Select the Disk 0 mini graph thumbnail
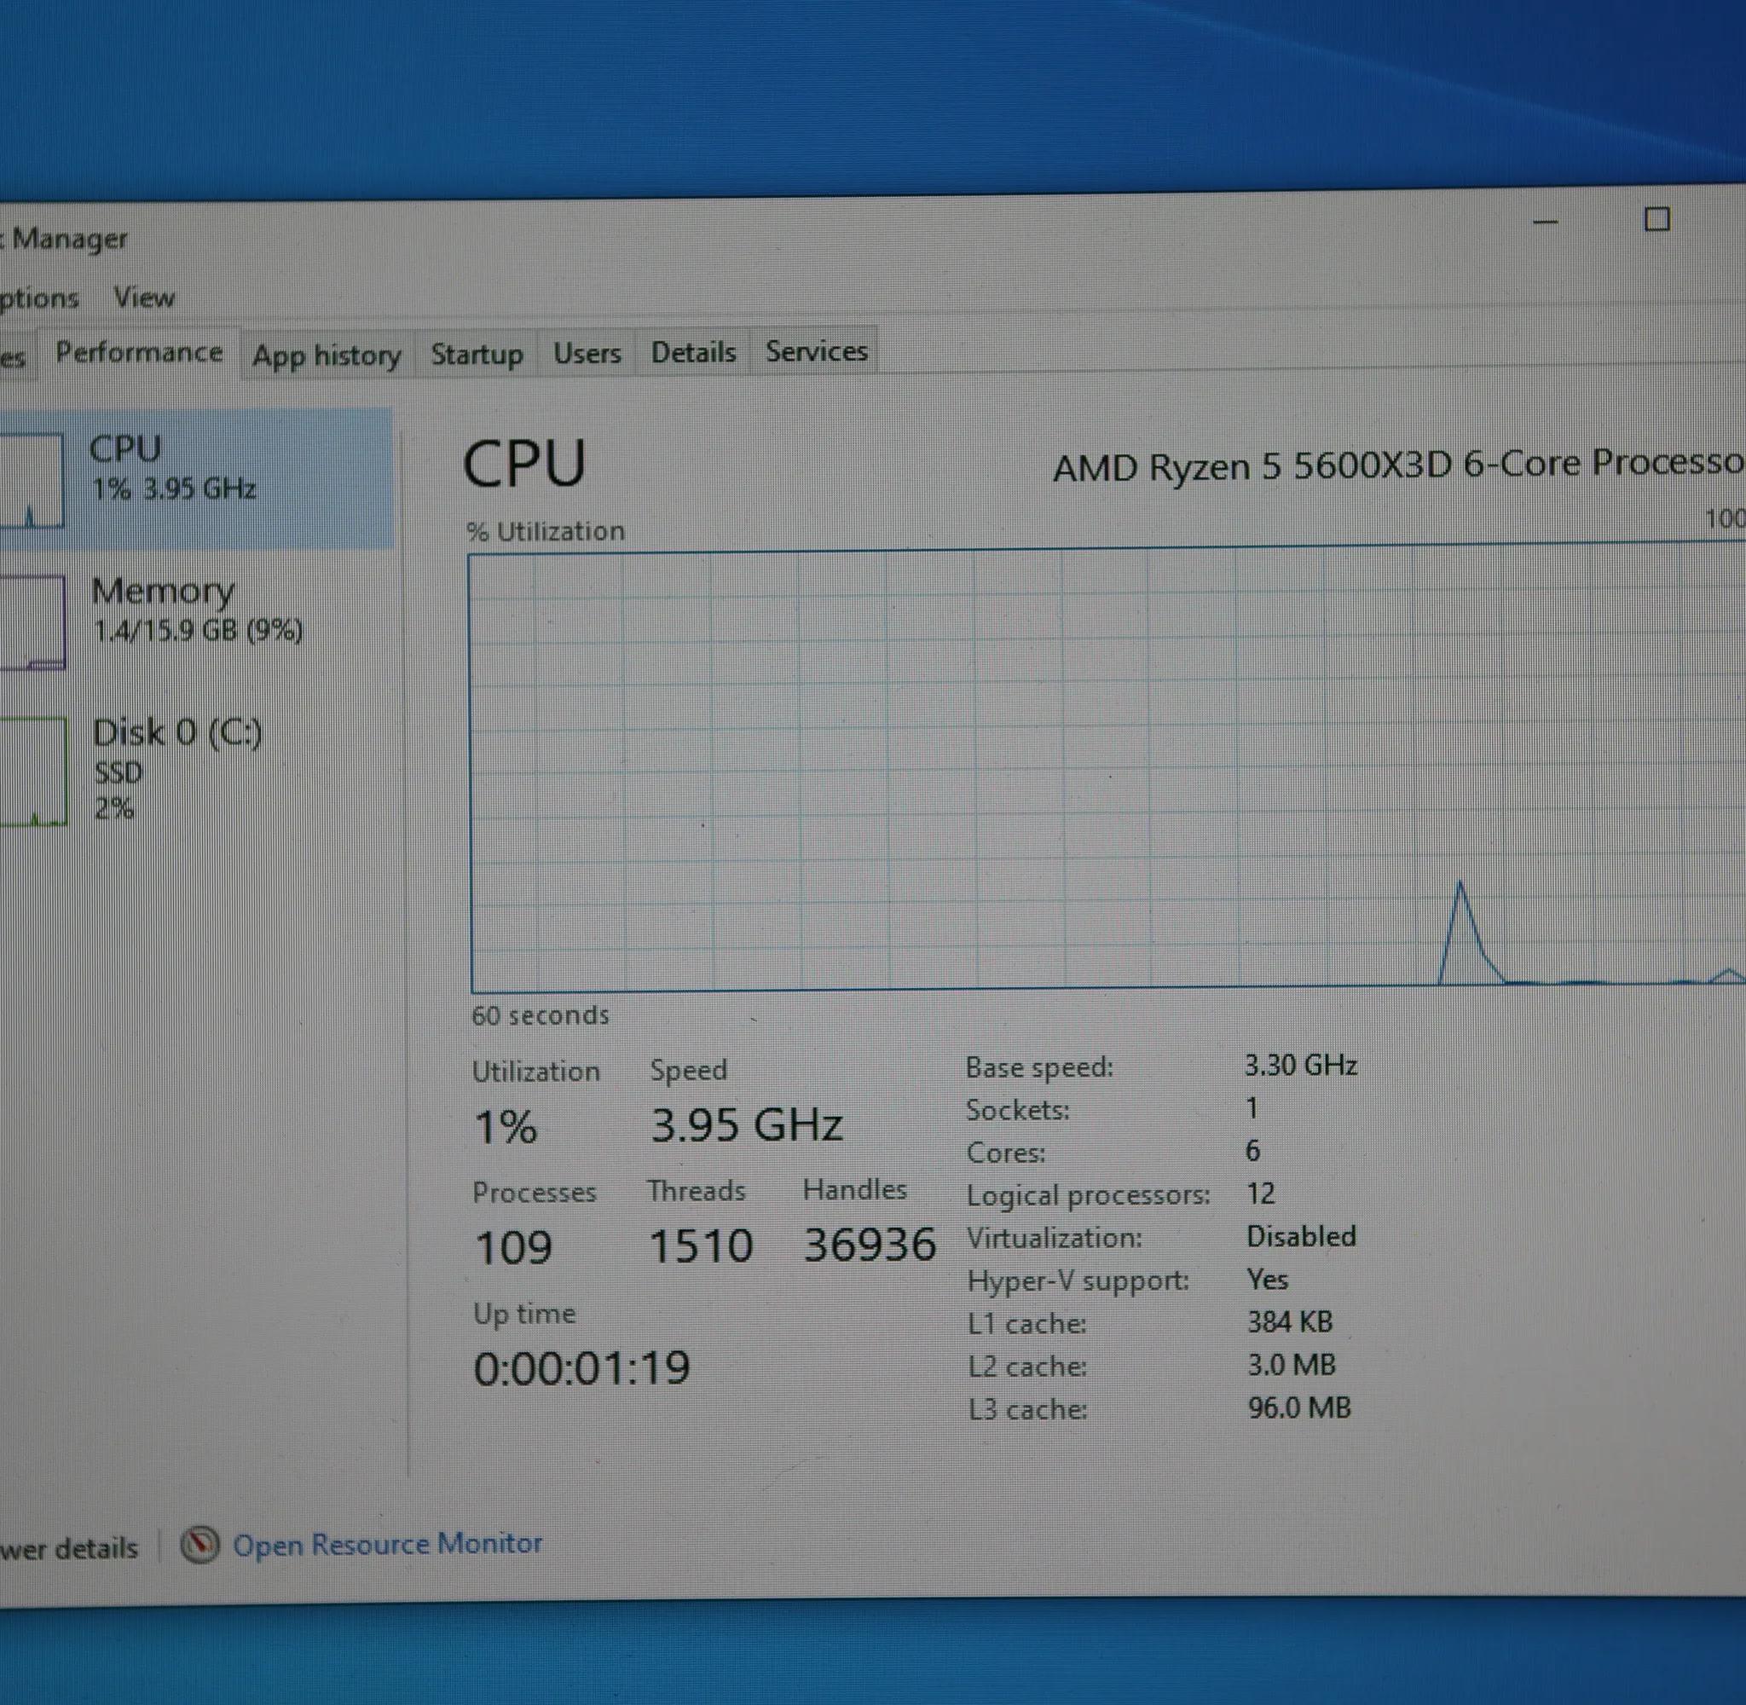Image resolution: width=1746 pixels, height=1705 pixels. pos(33,770)
